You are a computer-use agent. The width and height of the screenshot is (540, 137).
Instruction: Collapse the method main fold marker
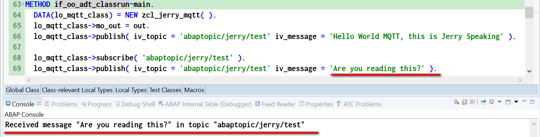coord(23,4)
